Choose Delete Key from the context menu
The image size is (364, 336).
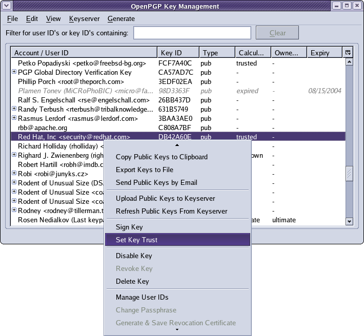click(x=177, y=281)
